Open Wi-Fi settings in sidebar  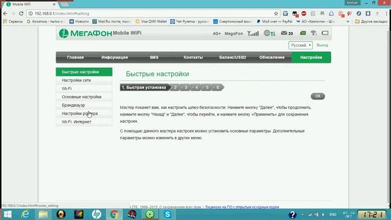pyautogui.click(x=84, y=89)
